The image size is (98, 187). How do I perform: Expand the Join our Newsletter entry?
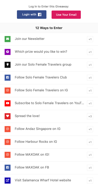coord(49,39)
